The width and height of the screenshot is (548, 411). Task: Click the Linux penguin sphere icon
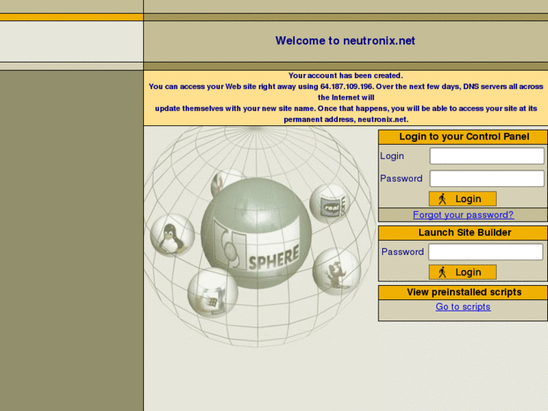coord(173,235)
